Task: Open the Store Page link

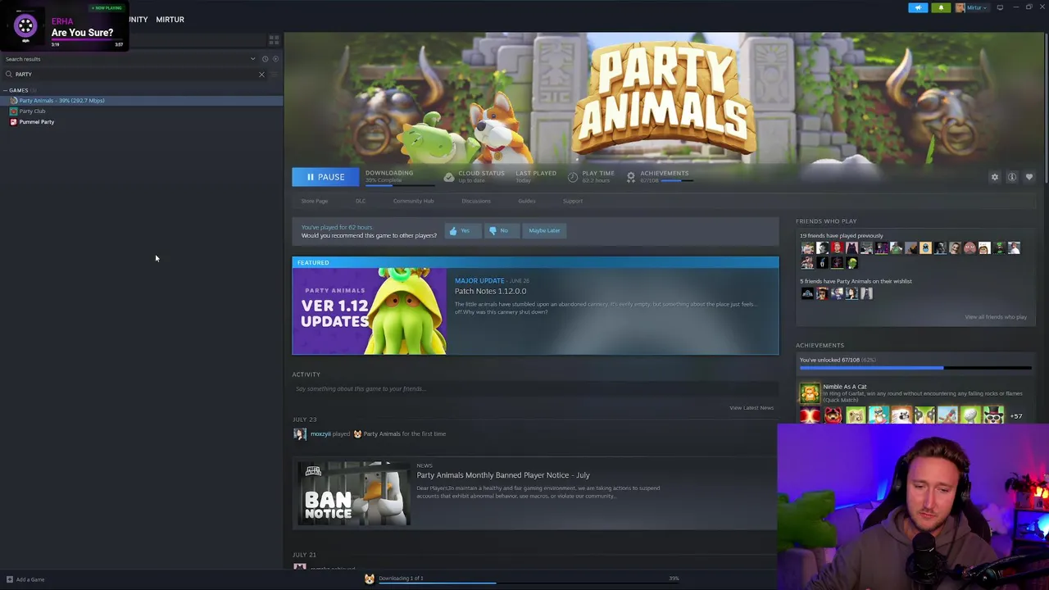Action: tap(314, 201)
